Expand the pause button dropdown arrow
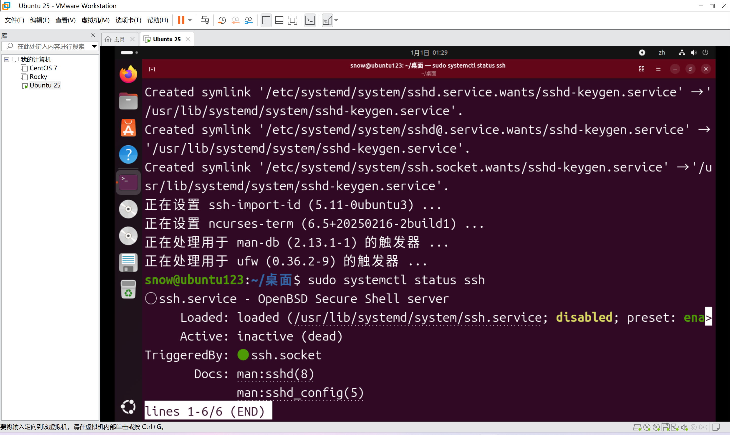This screenshot has width=730, height=435. [190, 20]
